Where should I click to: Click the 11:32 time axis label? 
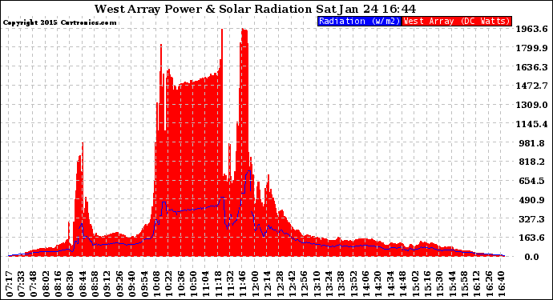coord(230,284)
